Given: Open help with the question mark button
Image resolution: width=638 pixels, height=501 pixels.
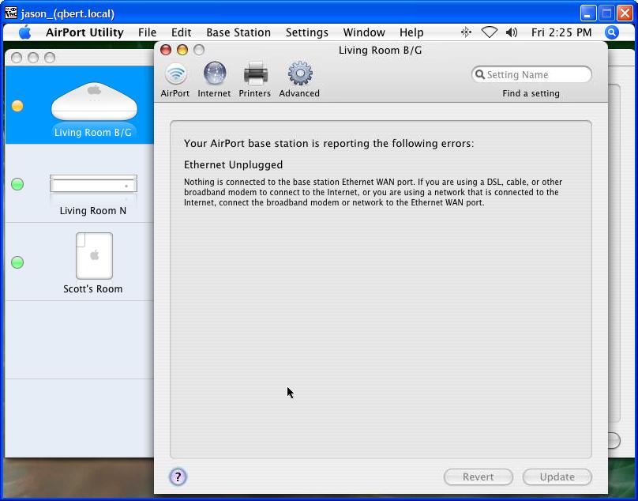Looking at the screenshot, I should (178, 477).
